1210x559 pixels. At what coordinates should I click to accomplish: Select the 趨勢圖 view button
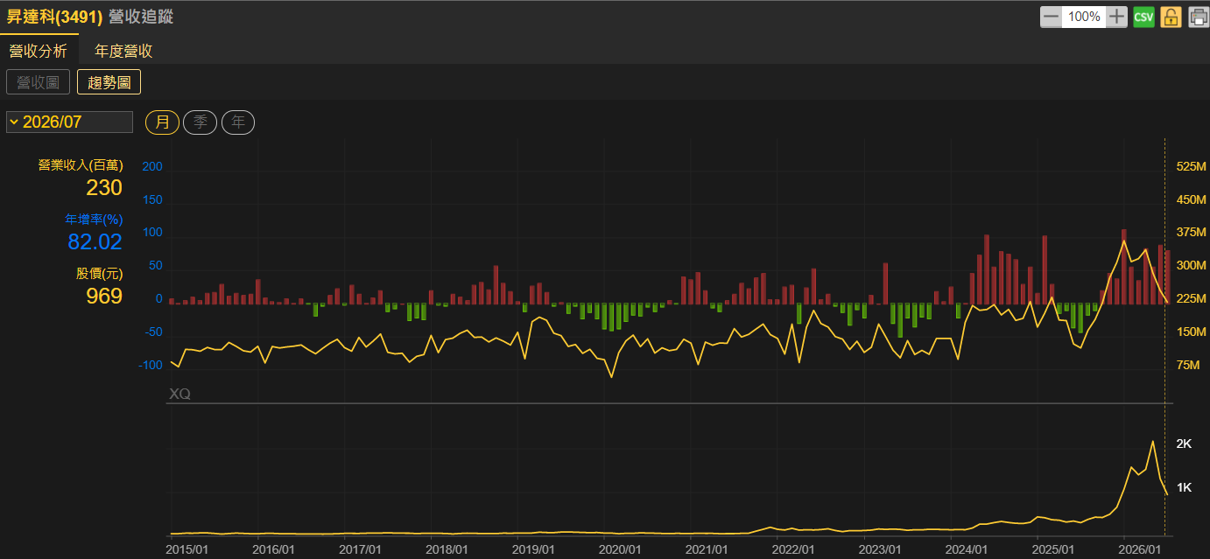point(109,82)
